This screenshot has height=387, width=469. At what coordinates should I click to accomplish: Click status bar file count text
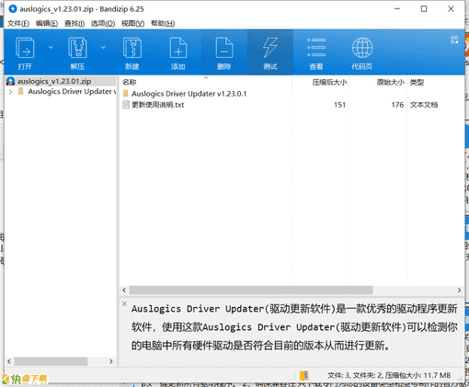[389, 375]
